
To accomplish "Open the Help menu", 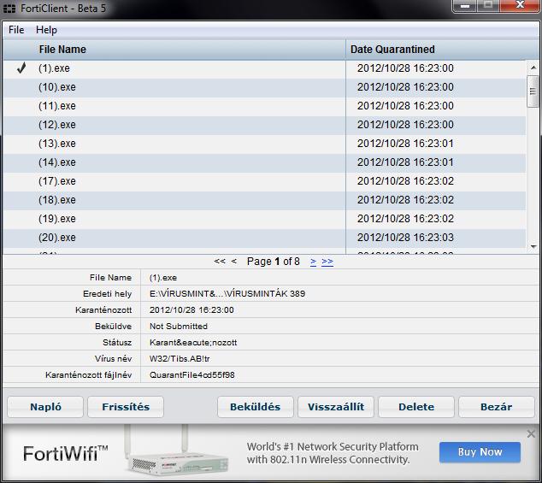I will [46, 30].
